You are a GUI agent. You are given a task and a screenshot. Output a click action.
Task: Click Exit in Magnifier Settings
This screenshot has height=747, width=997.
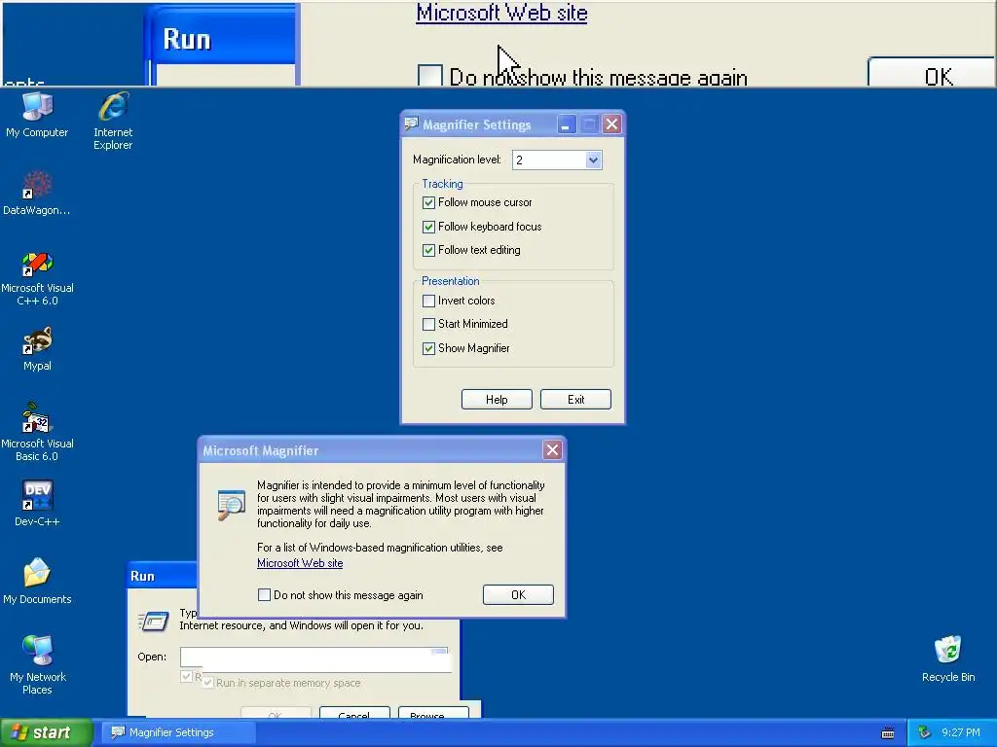tap(575, 400)
